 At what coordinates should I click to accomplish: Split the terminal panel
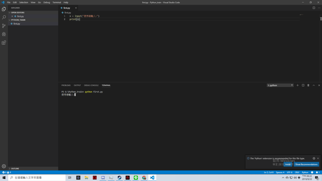pos(303,85)
